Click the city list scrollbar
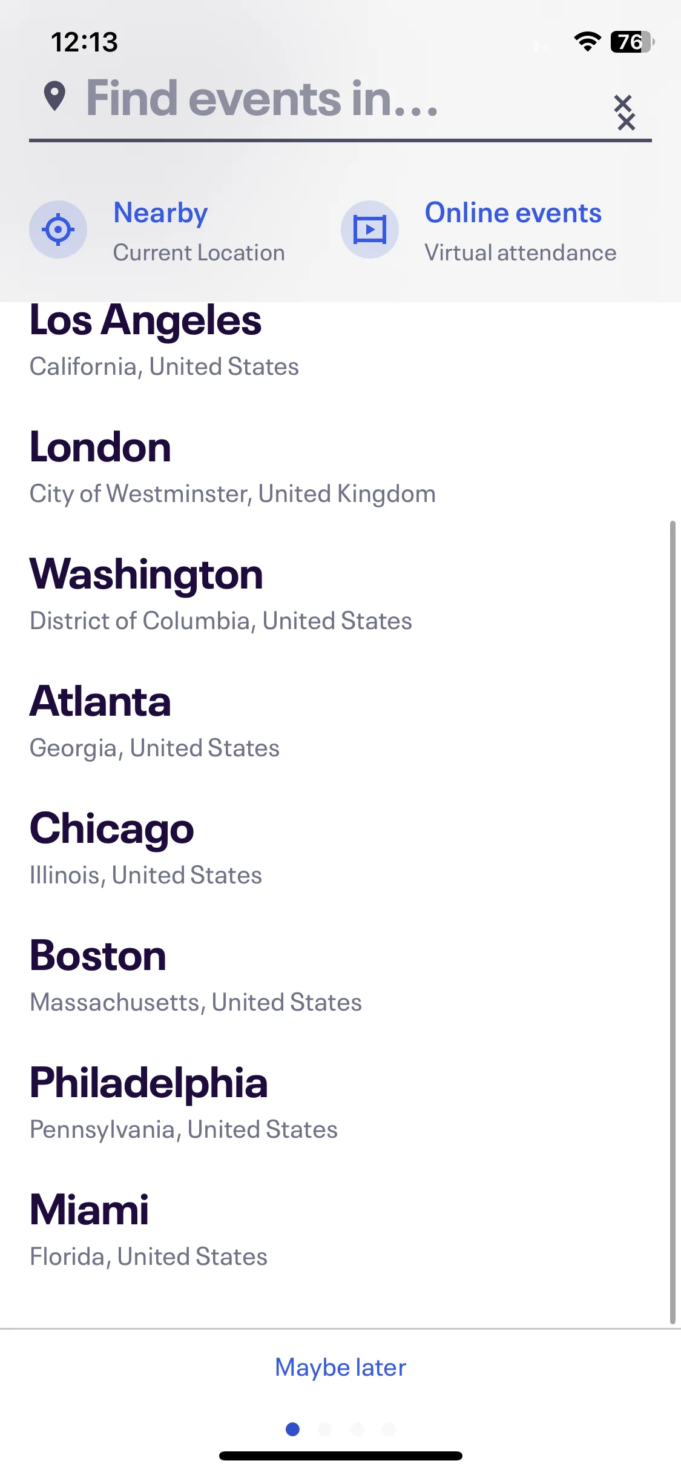 point(673,922)
